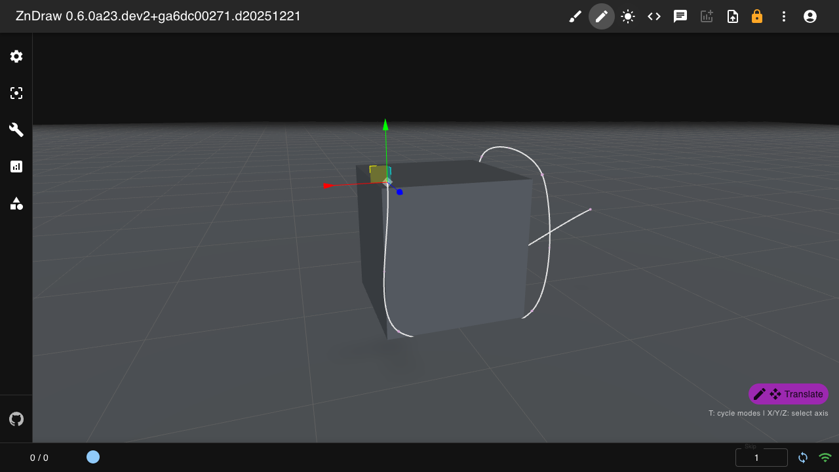Open the geometries shapes panel
This screenshot has width=839, height=472.
pyautogui.click(x=16, y=203)
